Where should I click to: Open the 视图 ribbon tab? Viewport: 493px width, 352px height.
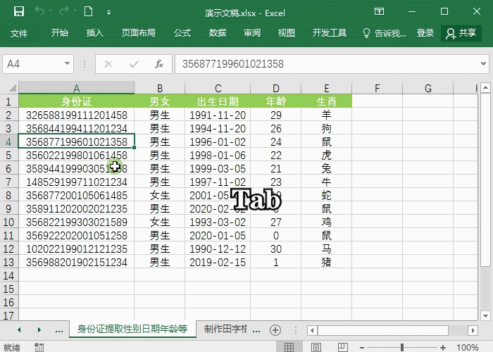click(x=287, y=33)
